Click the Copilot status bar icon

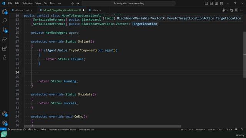[x=236, y=130]
